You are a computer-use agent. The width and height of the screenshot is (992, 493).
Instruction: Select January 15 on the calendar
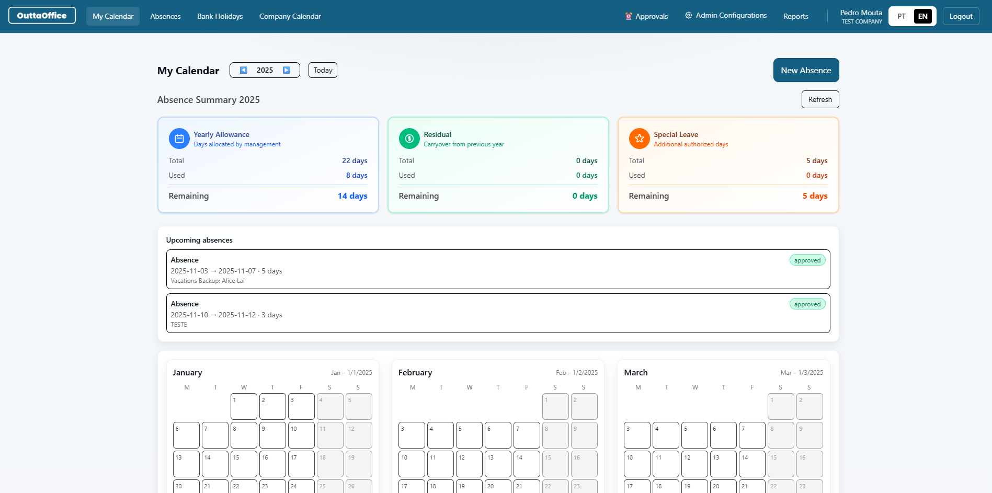click(244, 464)
